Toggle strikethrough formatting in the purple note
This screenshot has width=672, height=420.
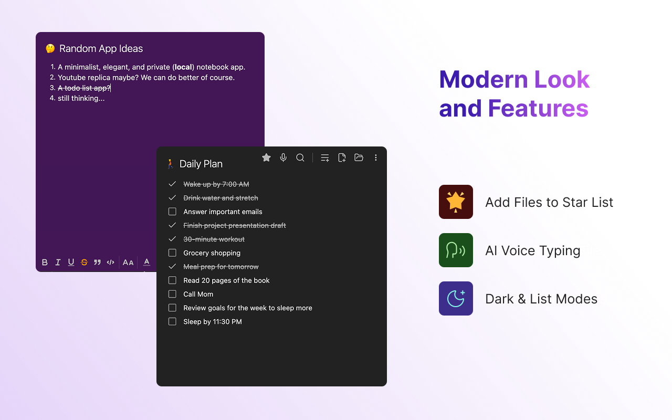tap(84, 262)
